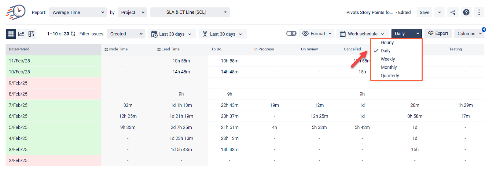Image resolution: width=489 pixels, height=170 pixels.
Task: Open the three-dot more menu
Action: coord(479,13)
